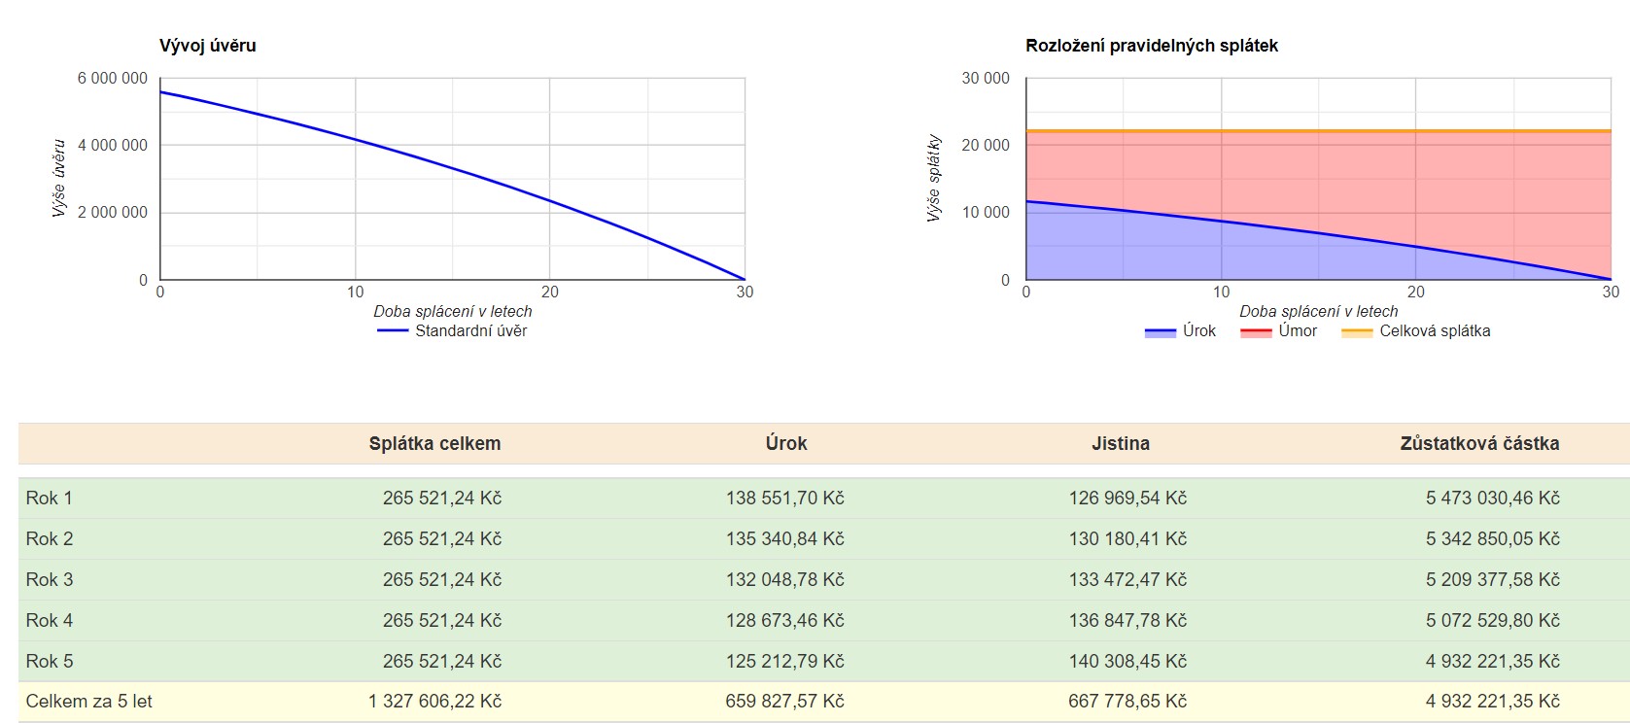
Task: Click the Rok 5 row label
Action: click(x=50, y=662)
